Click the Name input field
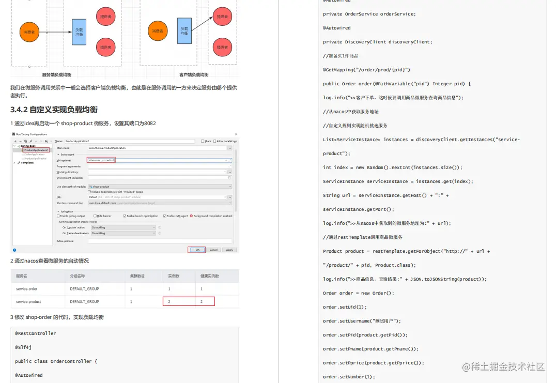 [x=130, y=141]
